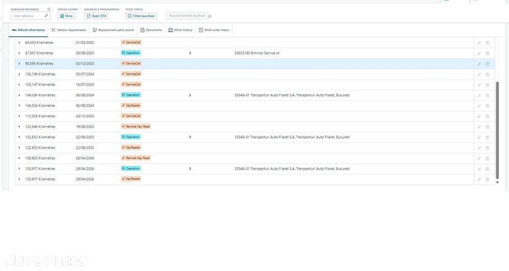Image resolution: width=509 pixels, height=271 pixels.
Task: Edit the 122,546 Kilometres entry
Action: [x=479, y=127]
